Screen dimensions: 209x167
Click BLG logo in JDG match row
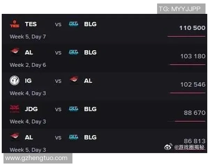point(74,109)
